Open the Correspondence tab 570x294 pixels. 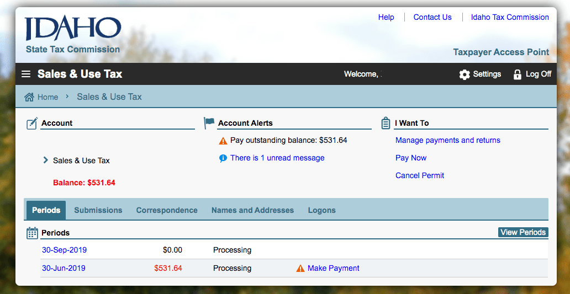tap(167, 210)
